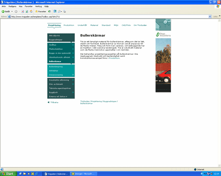
Task: Click the Windows Start button
Action: coord(8,174)
